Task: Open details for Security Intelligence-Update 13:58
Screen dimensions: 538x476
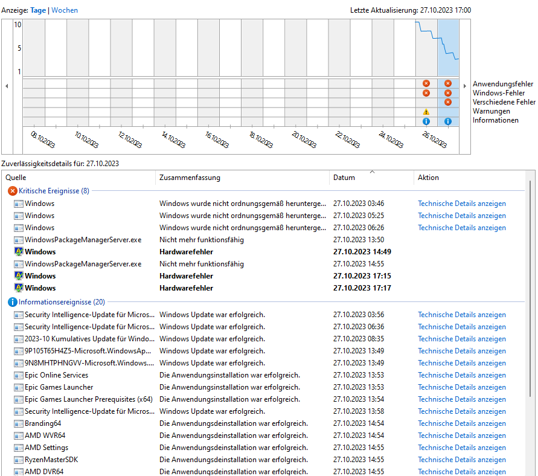Action: tap(462, 411)
